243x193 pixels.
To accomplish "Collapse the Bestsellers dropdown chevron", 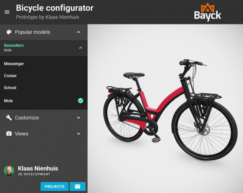I will (81, 48).
